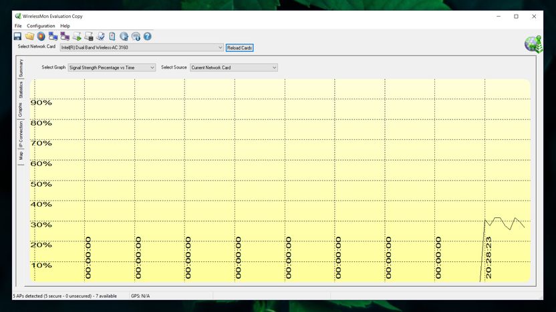Click the 20:28:23 time label on graph
Viewport: 556px width, 312px height.
(489, 257)
